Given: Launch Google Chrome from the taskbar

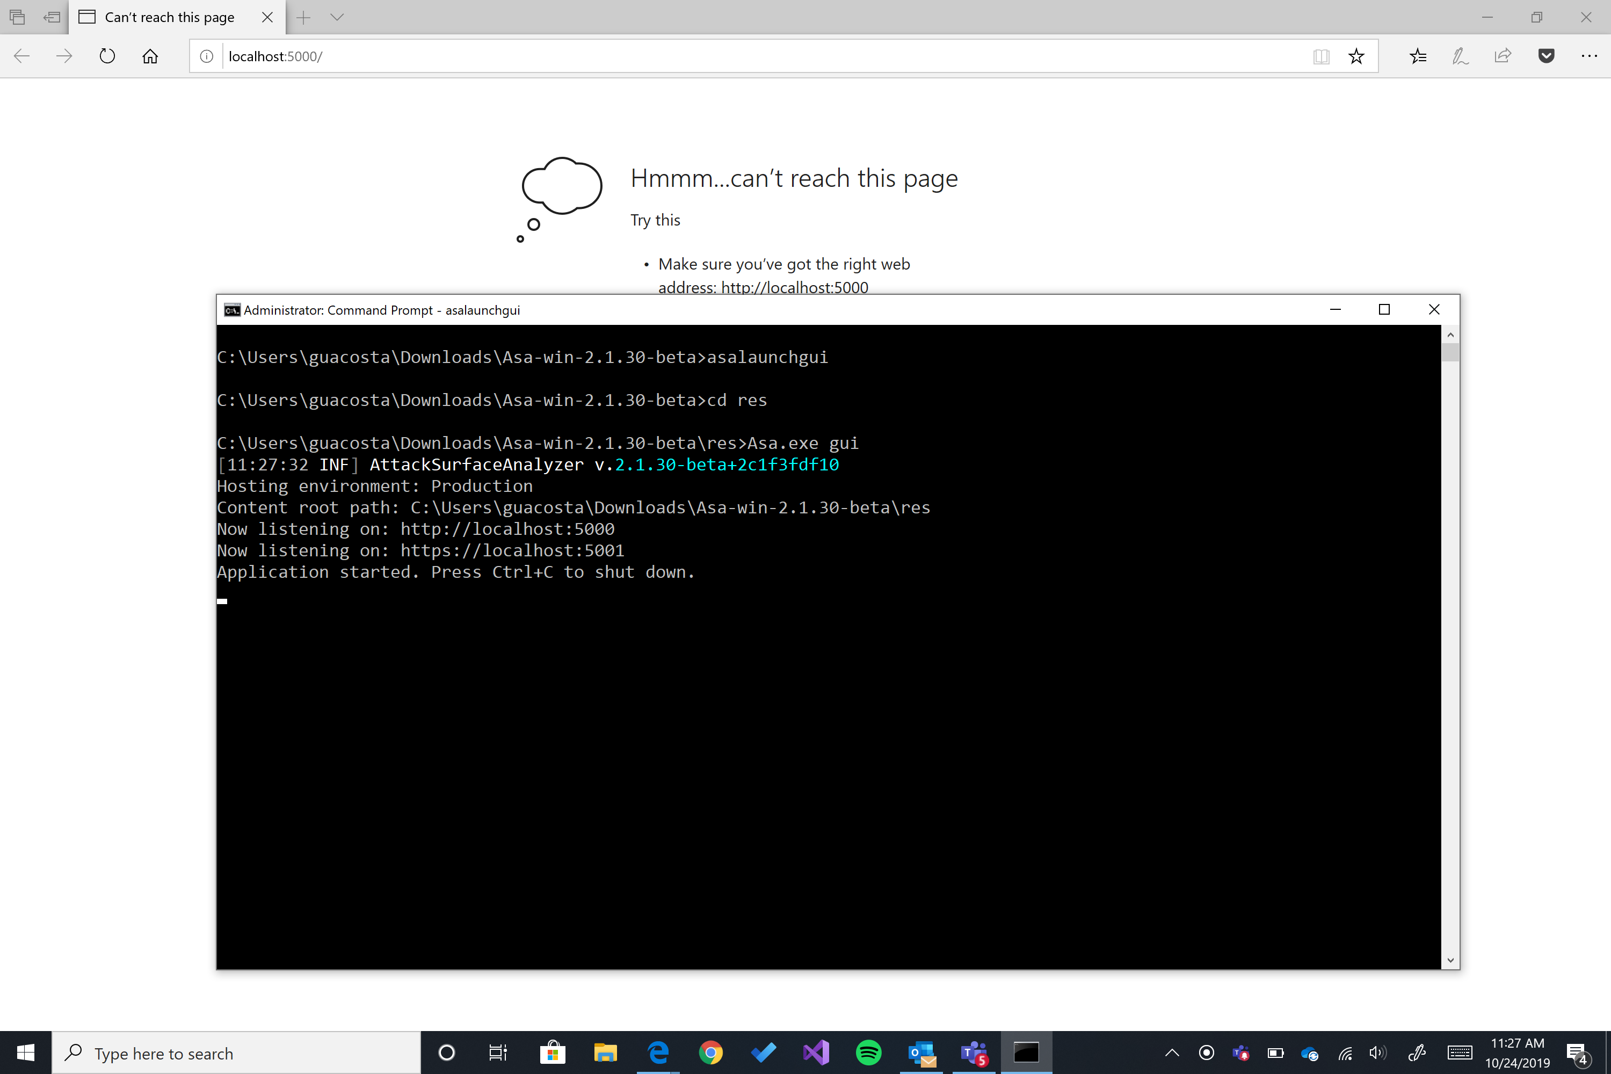Looking at the screenshot, I should (712, 1053).
